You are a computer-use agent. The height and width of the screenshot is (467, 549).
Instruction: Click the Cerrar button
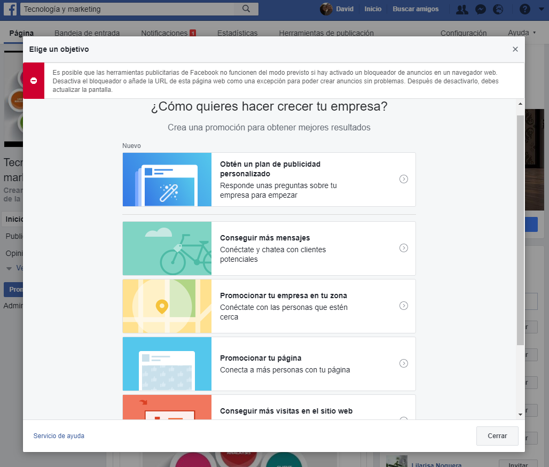497,436
